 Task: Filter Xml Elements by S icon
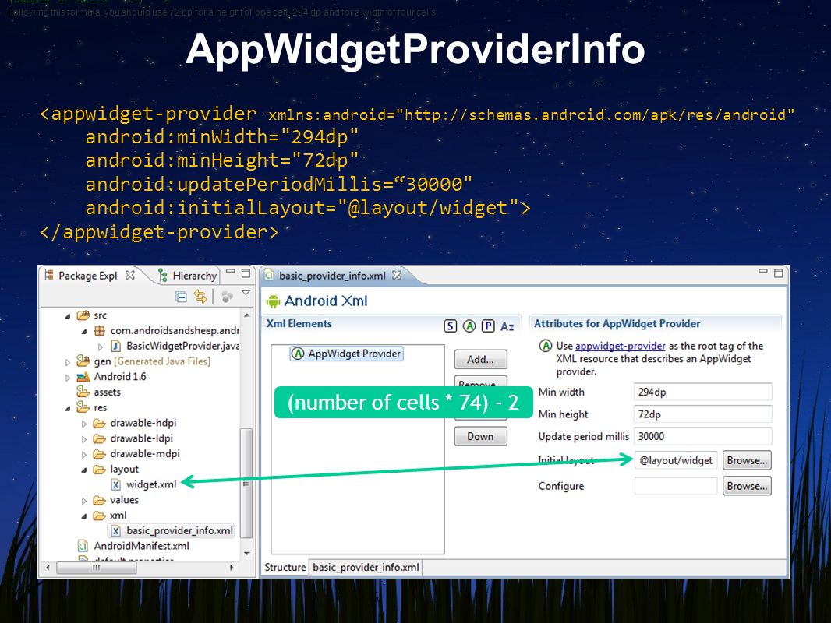(450, 326)
